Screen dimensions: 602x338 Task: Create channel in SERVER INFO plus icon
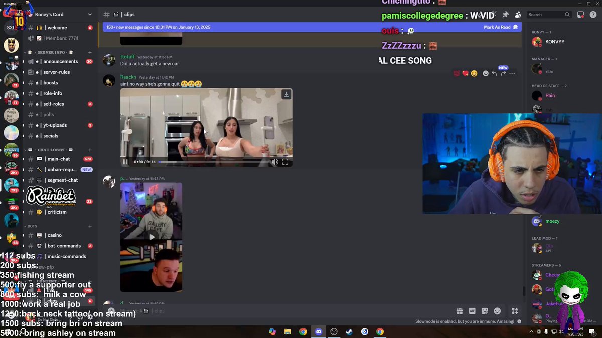(90, 52)
